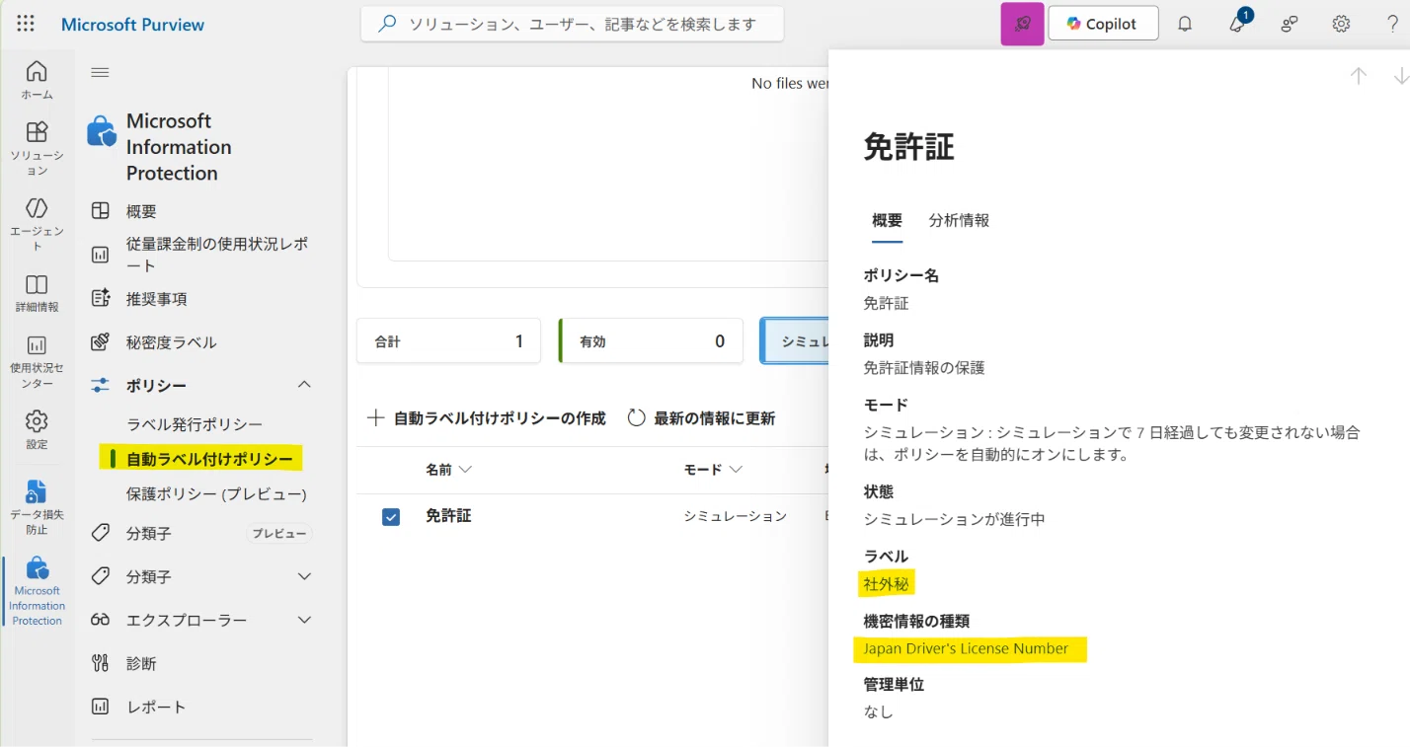1410x747 pixels.
Task: Expand the 分類子 group with chevron
Action: pyautogui.click(x=304, y=576)
